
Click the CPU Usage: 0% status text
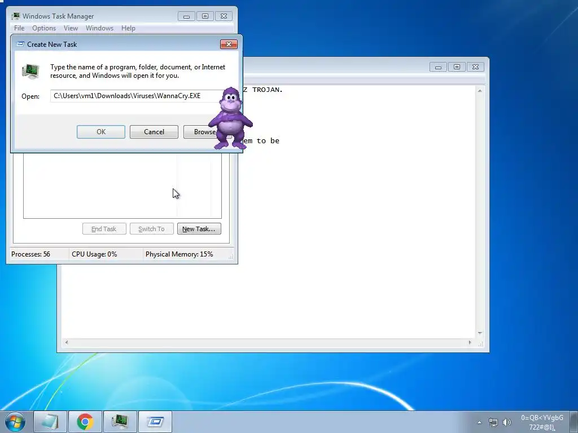(x=94, y=254)
